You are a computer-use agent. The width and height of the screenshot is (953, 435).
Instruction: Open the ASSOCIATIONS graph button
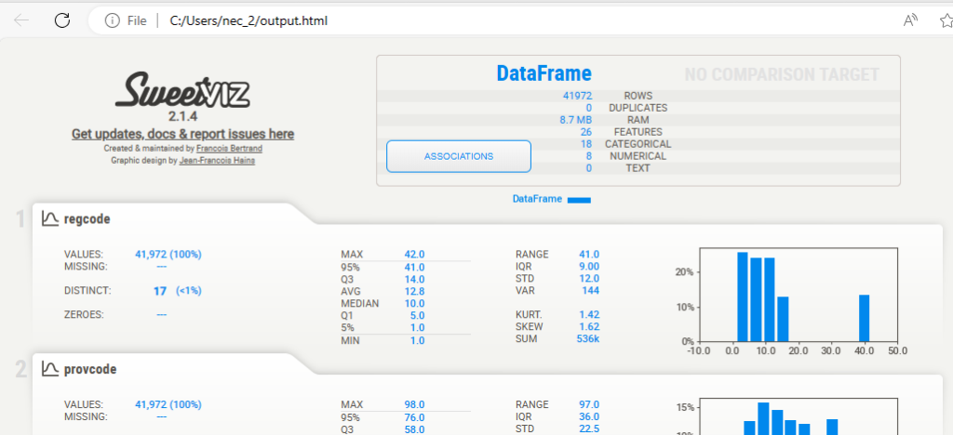[458, 156]
